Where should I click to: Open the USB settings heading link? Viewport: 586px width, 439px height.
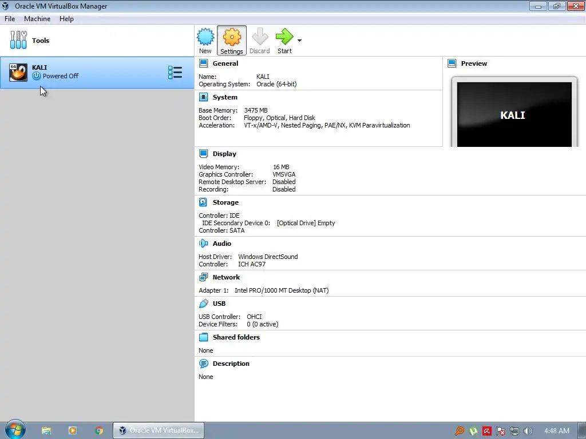coord(219,304)
